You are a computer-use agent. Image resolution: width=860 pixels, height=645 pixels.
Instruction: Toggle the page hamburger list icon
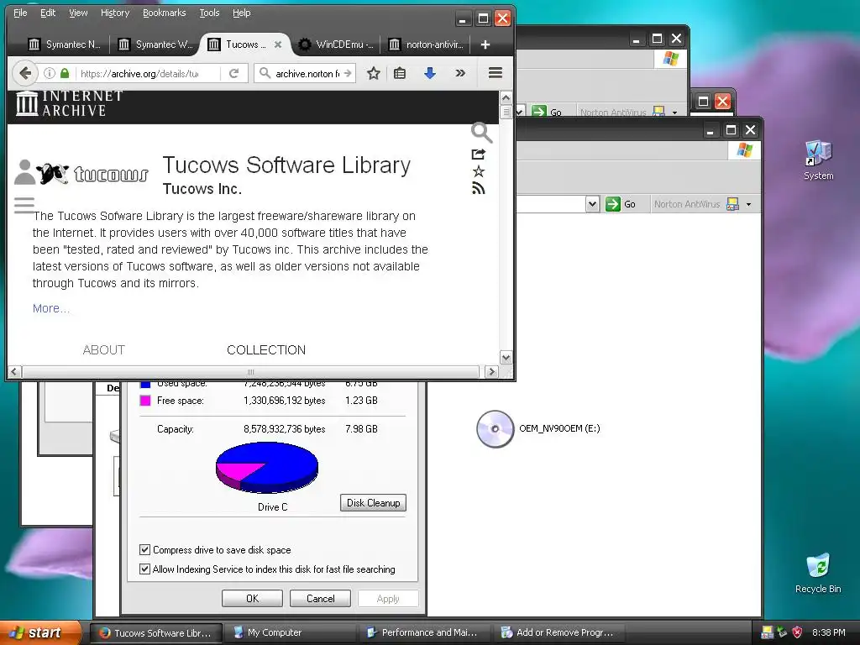(24, 205)
